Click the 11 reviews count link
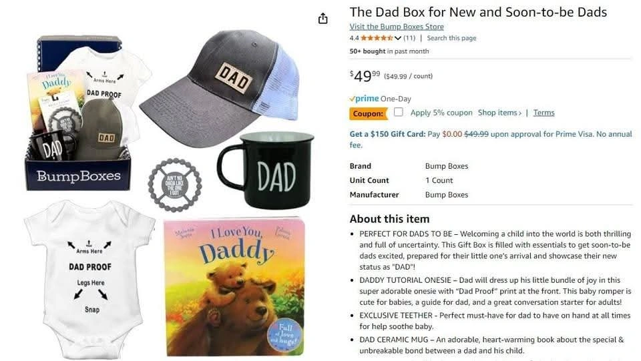 pos(409,38)
